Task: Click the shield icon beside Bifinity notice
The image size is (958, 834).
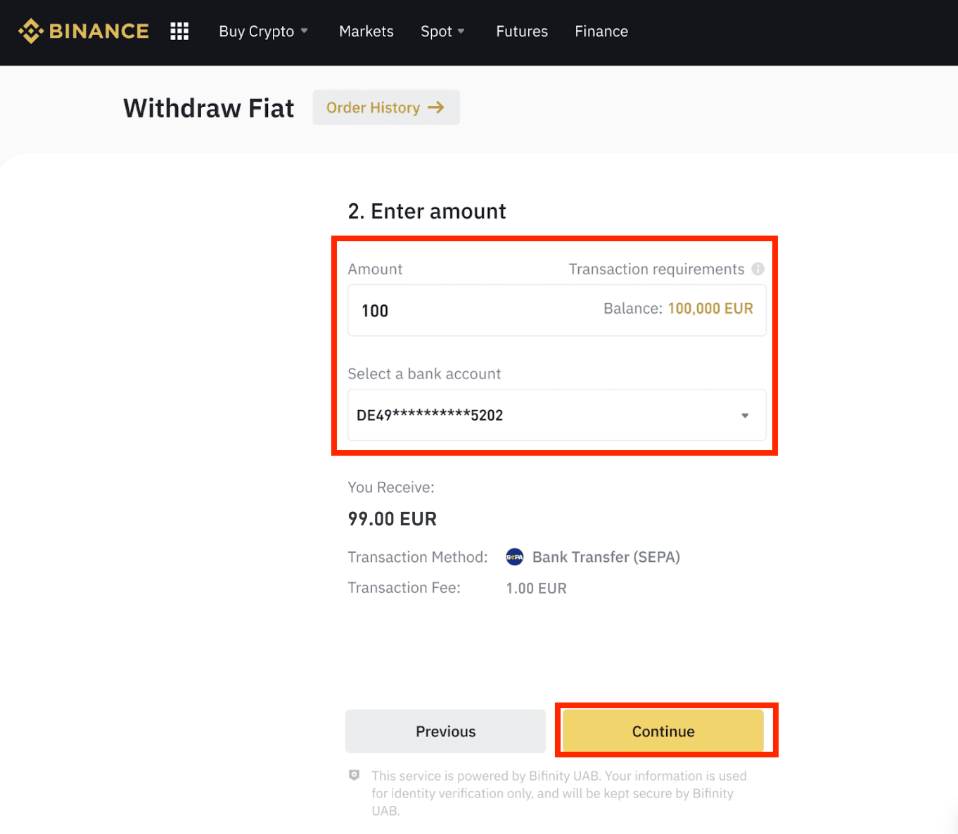Action: [x=355, y=775]
